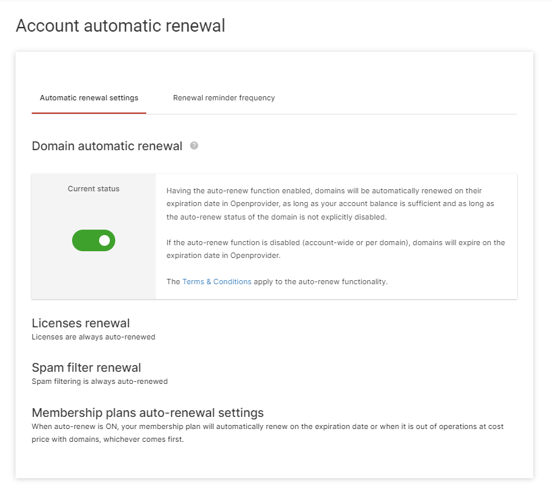Image resolution: width=552 pixels, height=493 pixels.
Task: Click the text 'apply to the auto-renew functionality'
Action: (320, 282)
